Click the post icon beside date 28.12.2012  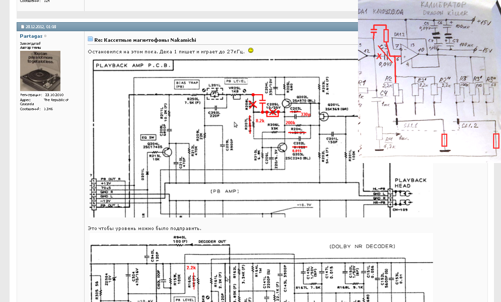pyautogui.click(x=22, y=27)
